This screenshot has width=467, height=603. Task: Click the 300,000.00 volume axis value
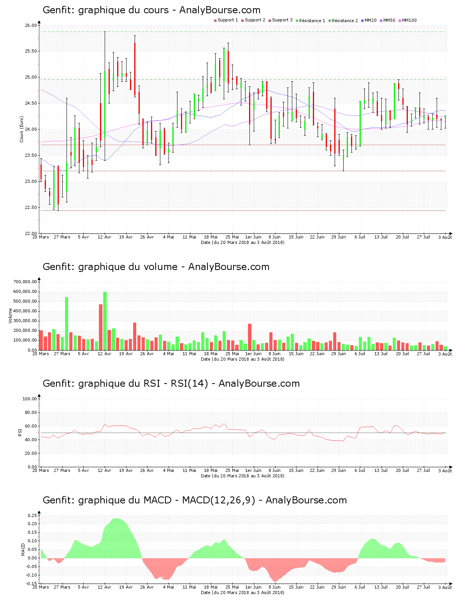(x=25, y=321)
